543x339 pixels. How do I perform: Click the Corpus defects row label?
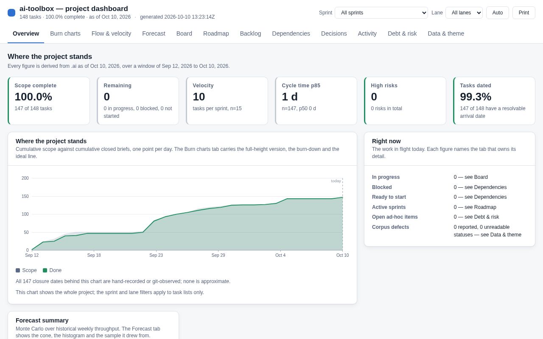(x=391, y=227)
